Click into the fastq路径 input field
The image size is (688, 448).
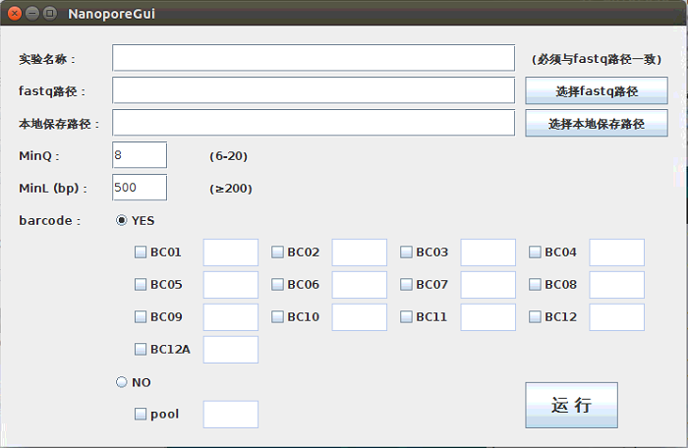click(x=314, y=90)
